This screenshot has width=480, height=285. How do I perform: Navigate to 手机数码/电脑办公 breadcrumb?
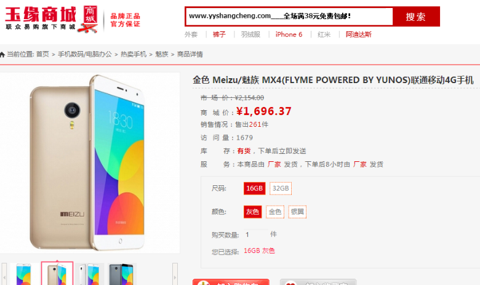pos(85,55)
